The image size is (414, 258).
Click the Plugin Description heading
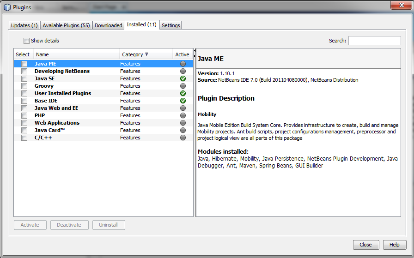point(226,98)
